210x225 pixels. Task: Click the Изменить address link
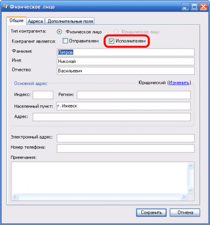point(179,83)
